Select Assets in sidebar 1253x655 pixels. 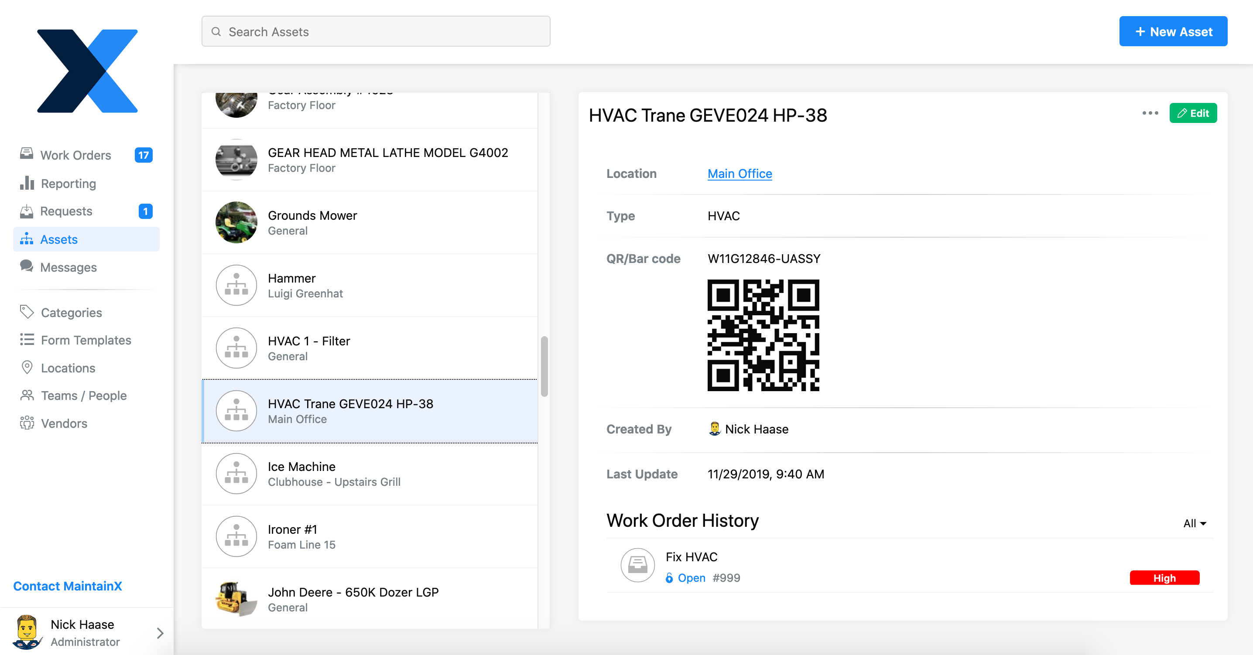(86, 239)
